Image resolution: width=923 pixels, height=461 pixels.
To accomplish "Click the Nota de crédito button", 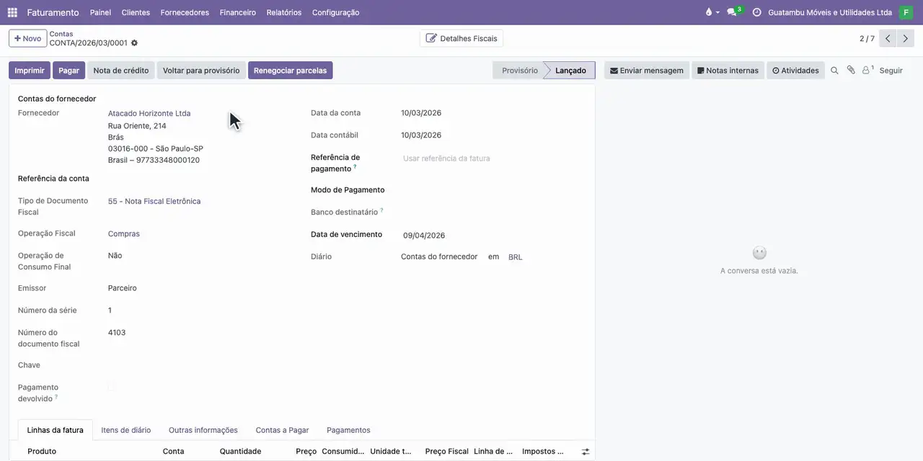I will 121,71.
